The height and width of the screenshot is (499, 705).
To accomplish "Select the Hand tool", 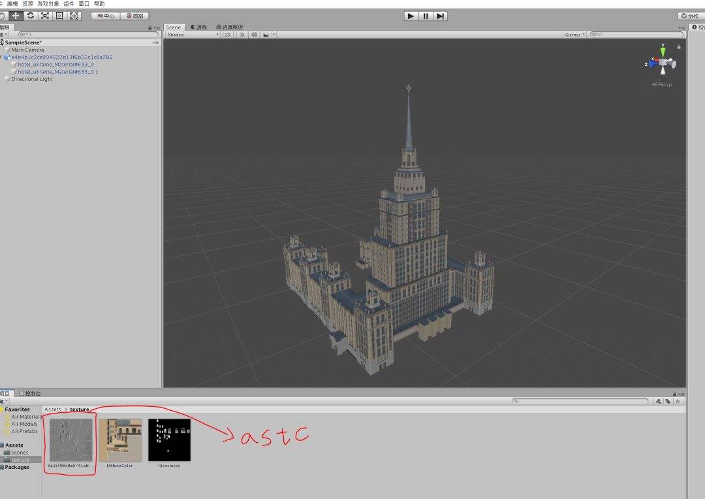I will pyautogui.click(x=3, y=16).
